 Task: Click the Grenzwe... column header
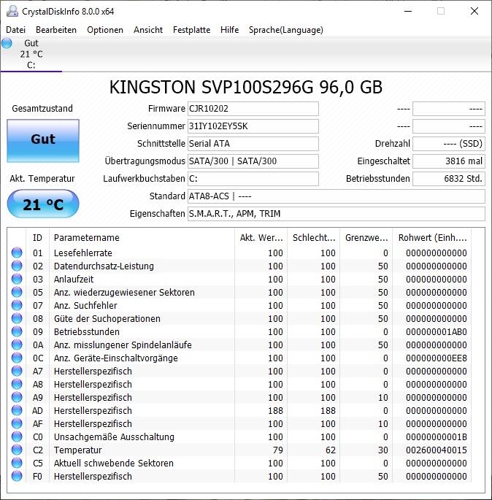coord(366,238)
